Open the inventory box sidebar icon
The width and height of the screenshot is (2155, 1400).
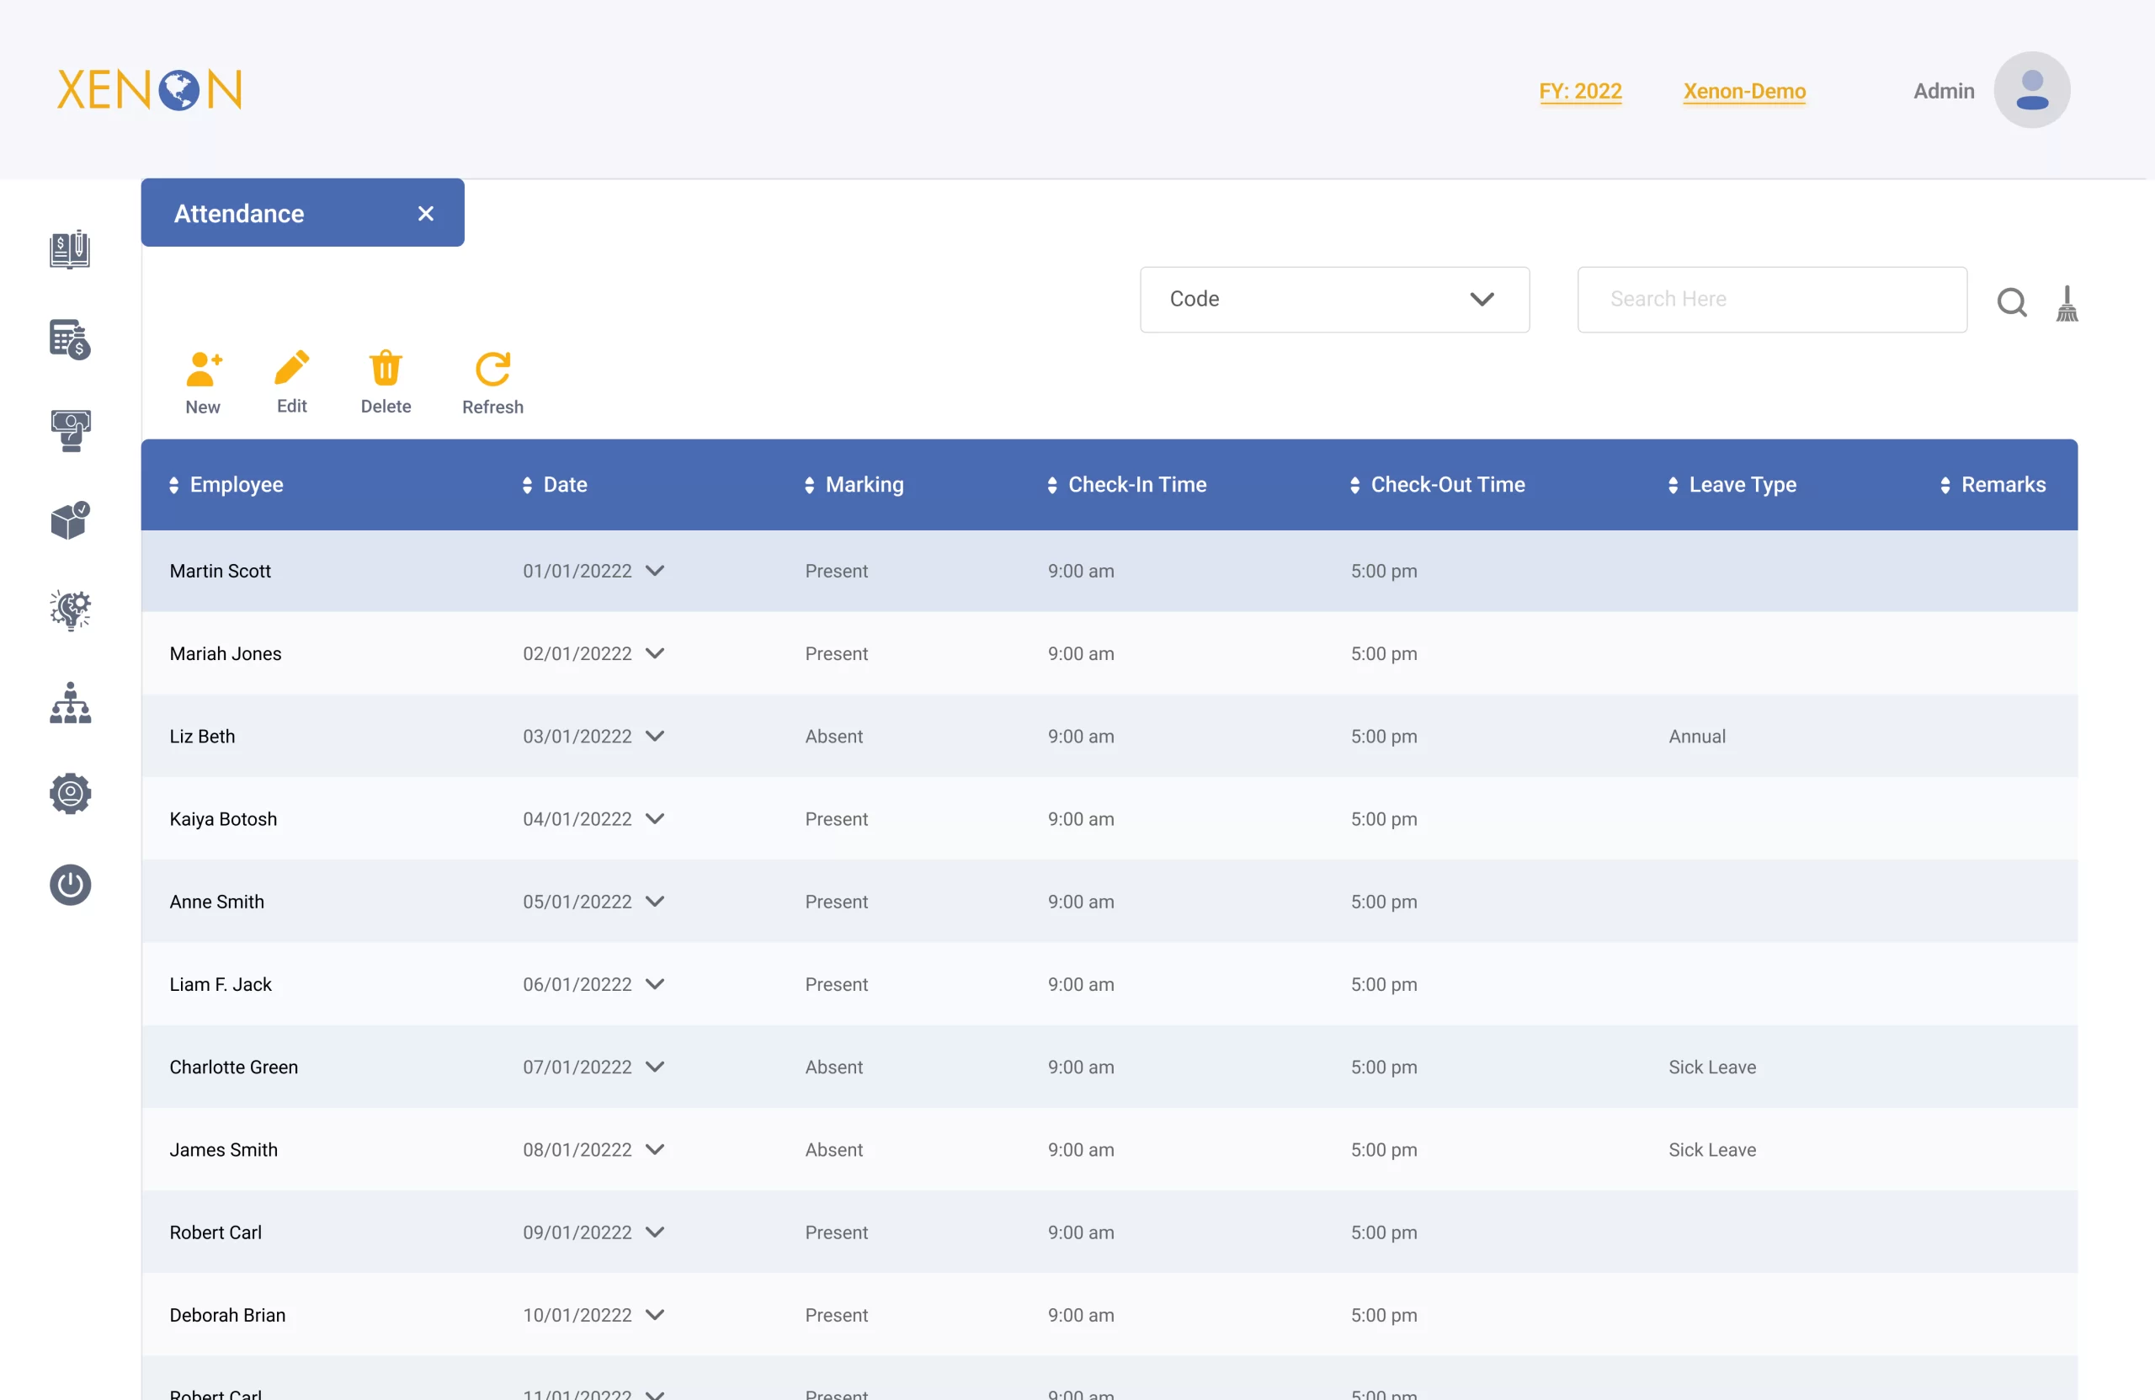(70, 521)
